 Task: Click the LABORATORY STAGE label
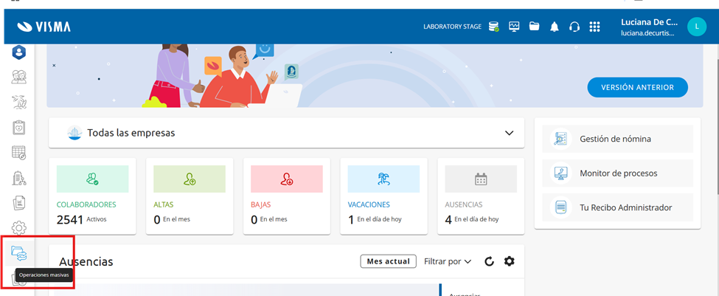tap(452, 27)
